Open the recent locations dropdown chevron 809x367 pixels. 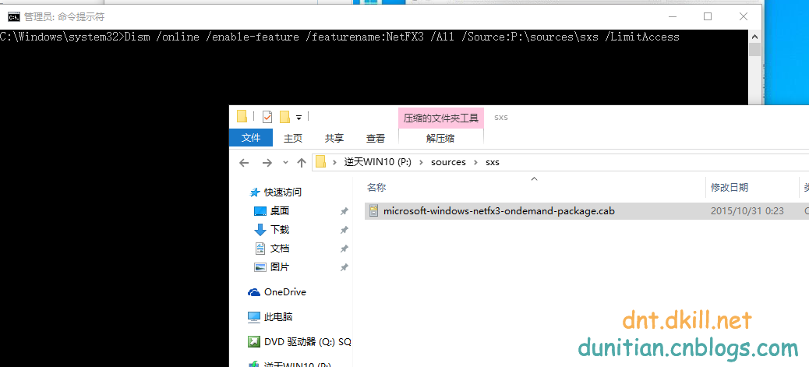285,163
